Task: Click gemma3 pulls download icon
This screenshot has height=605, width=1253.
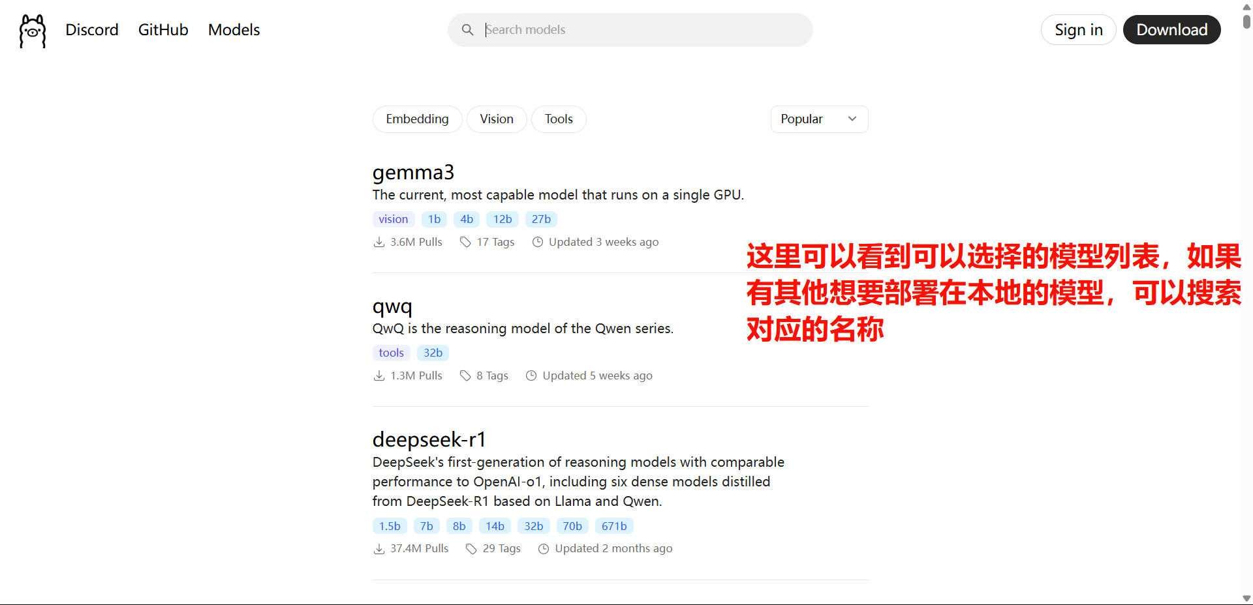Action: pos(379,243)
